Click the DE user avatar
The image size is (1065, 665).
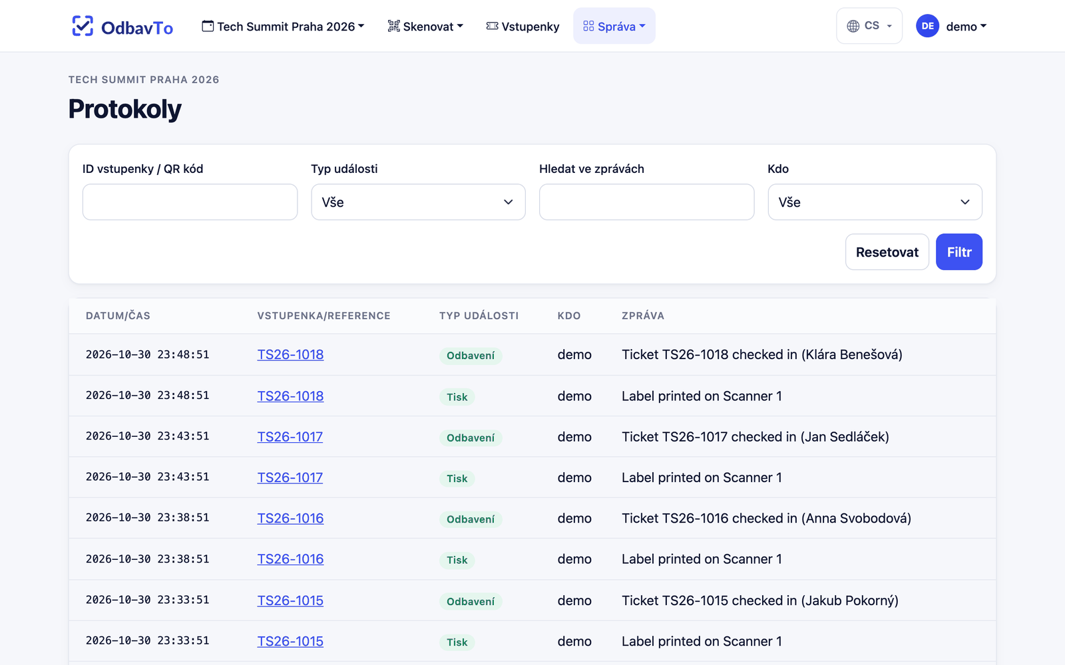[927, 26]
